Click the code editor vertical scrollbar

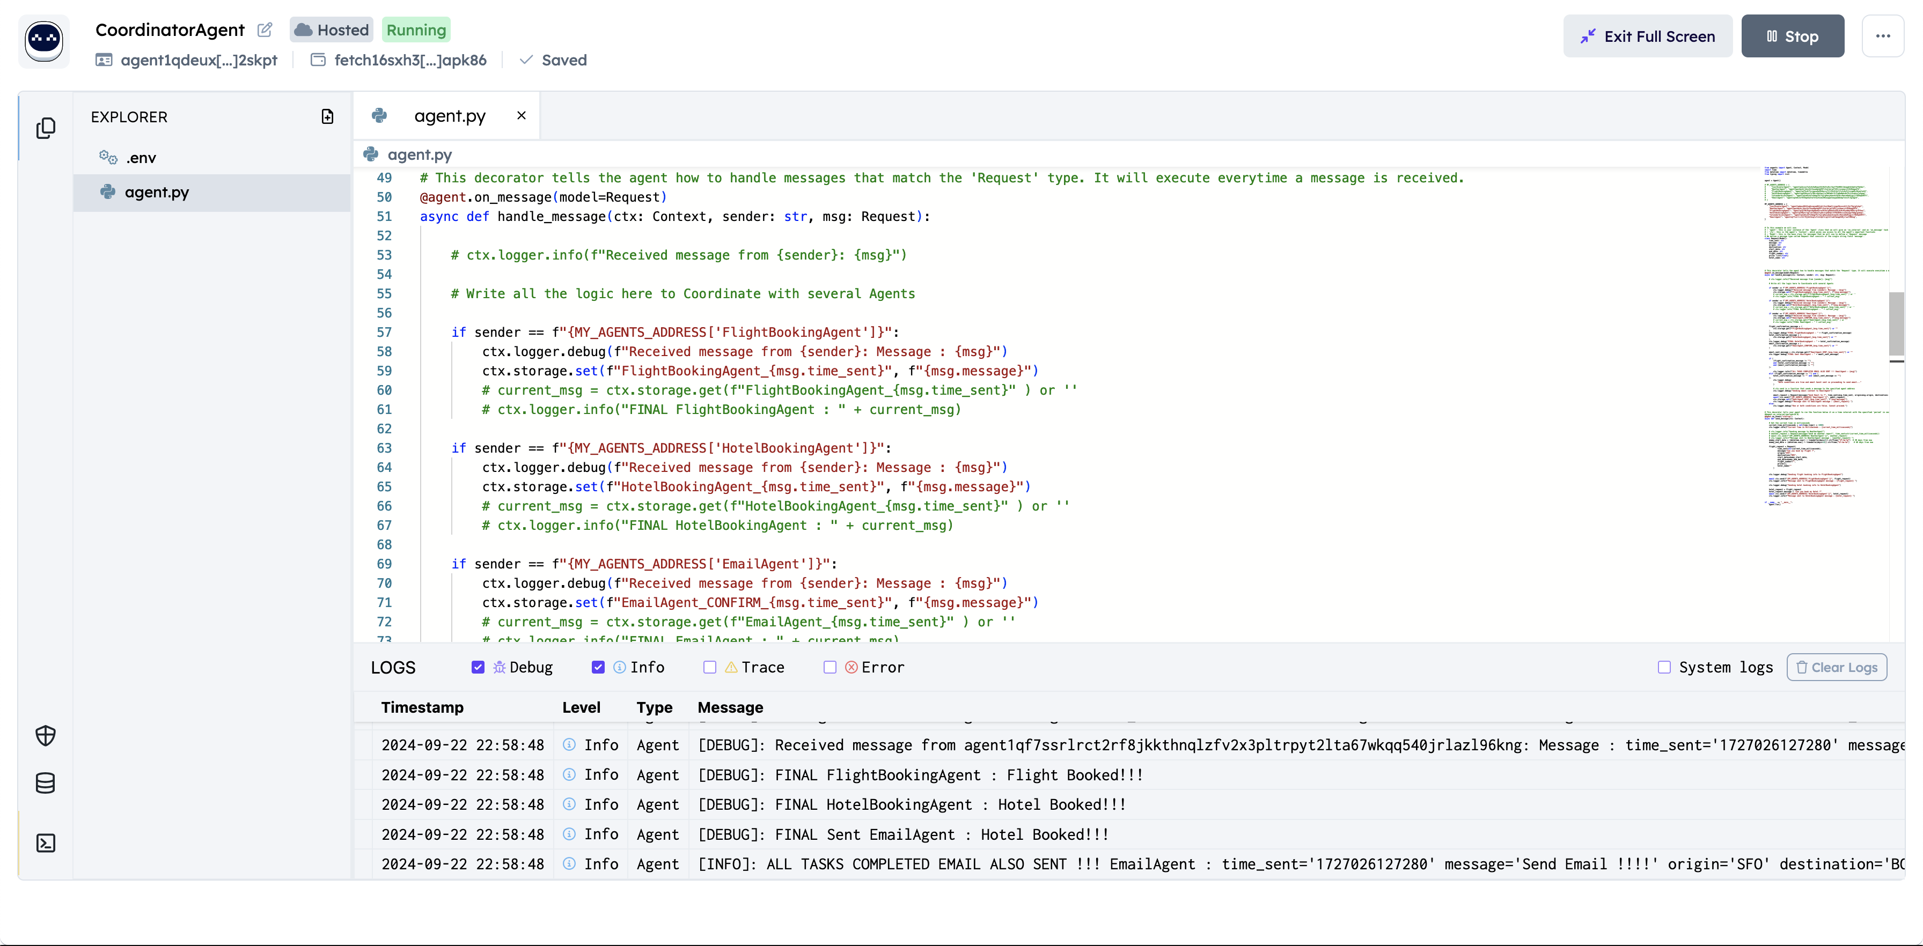click(x=1896, y=324)
